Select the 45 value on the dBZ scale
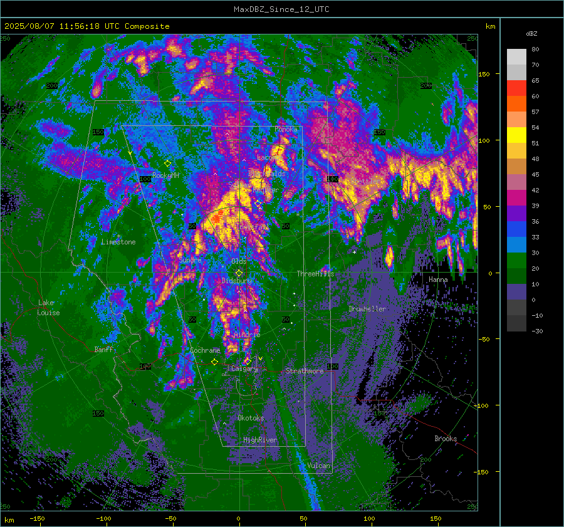Screen dimensions: 564x527 (x=535, y=174)
